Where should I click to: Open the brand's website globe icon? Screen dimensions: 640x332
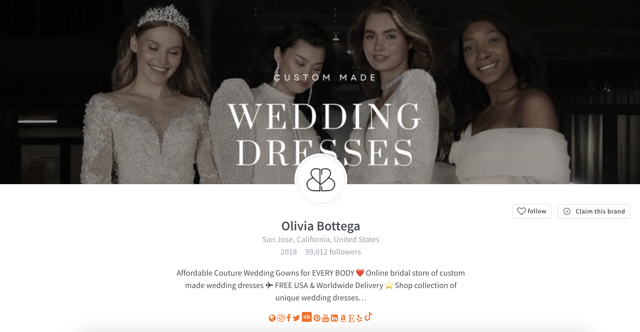(x=272, y=318)
